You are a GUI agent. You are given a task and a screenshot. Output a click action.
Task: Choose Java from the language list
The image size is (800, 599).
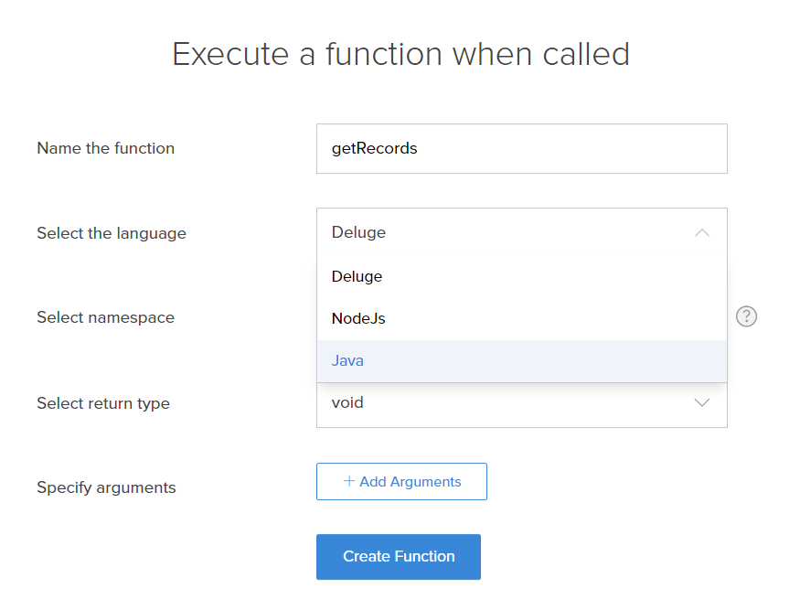point(522,360)
